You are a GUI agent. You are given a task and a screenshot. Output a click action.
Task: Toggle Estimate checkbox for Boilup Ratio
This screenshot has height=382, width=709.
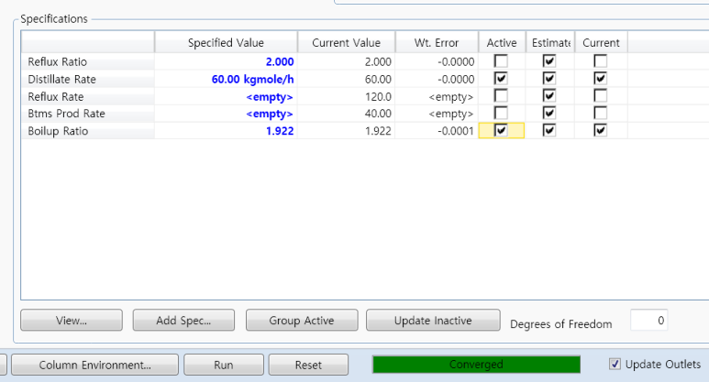pyautogui.click(x=549, y=130)
